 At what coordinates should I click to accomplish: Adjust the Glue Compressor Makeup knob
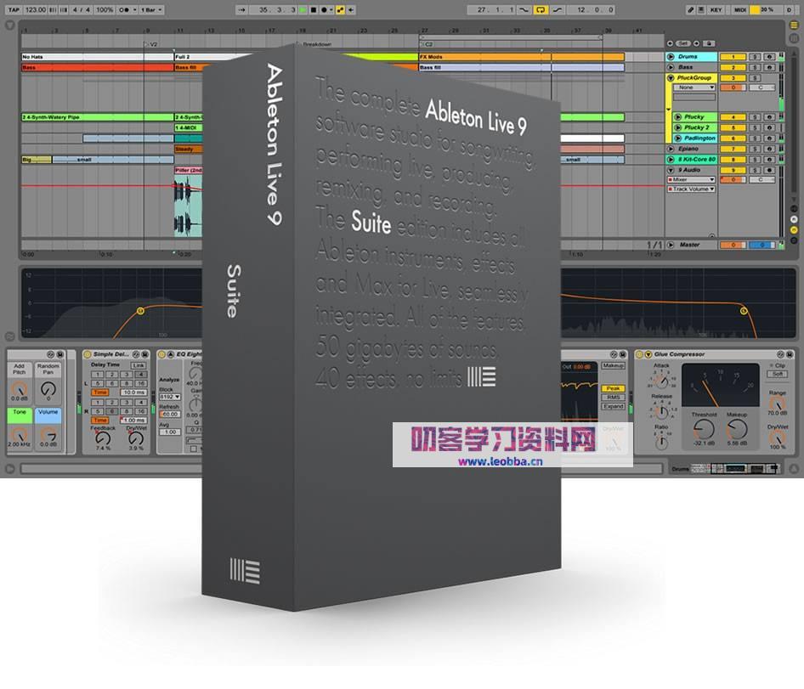737,428
